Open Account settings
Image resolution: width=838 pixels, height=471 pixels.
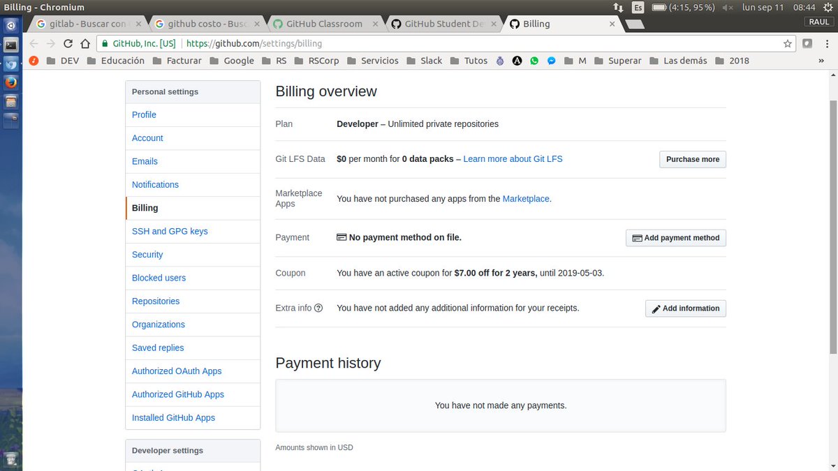pos(147,138)
